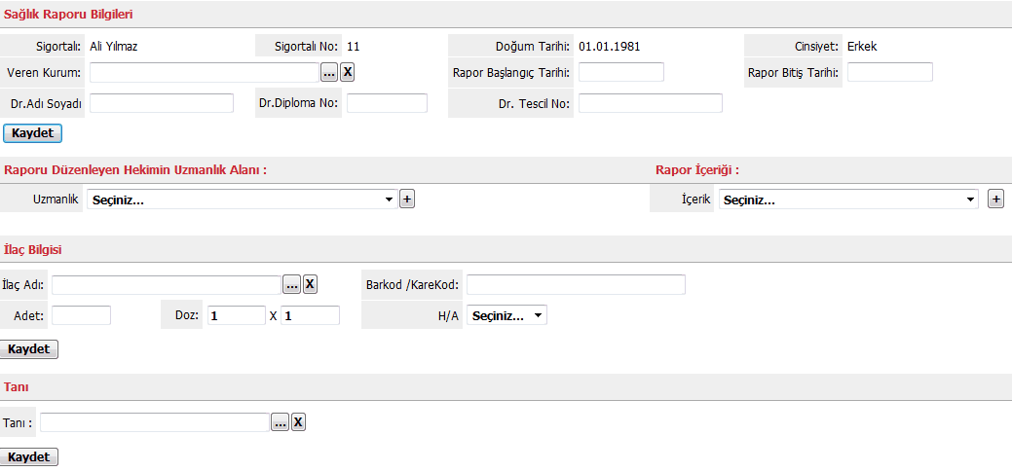Expand the Uzmanlık dropdown
The width and height of the screenshot is (1012, 472).
click(x=242, y=200)
